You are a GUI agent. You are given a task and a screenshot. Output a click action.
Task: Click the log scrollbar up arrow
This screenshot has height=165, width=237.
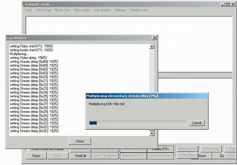[x=152, y=47]
